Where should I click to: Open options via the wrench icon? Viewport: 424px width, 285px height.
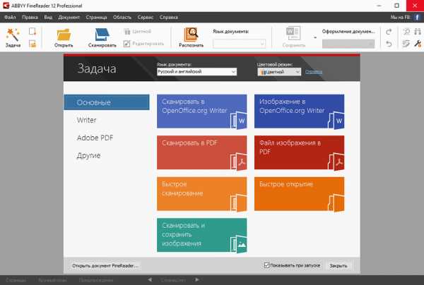[x=418, y=44]
